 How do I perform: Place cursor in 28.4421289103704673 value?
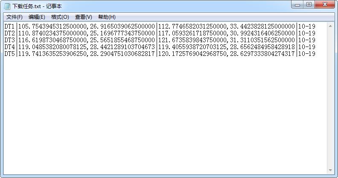click(122, 47)
